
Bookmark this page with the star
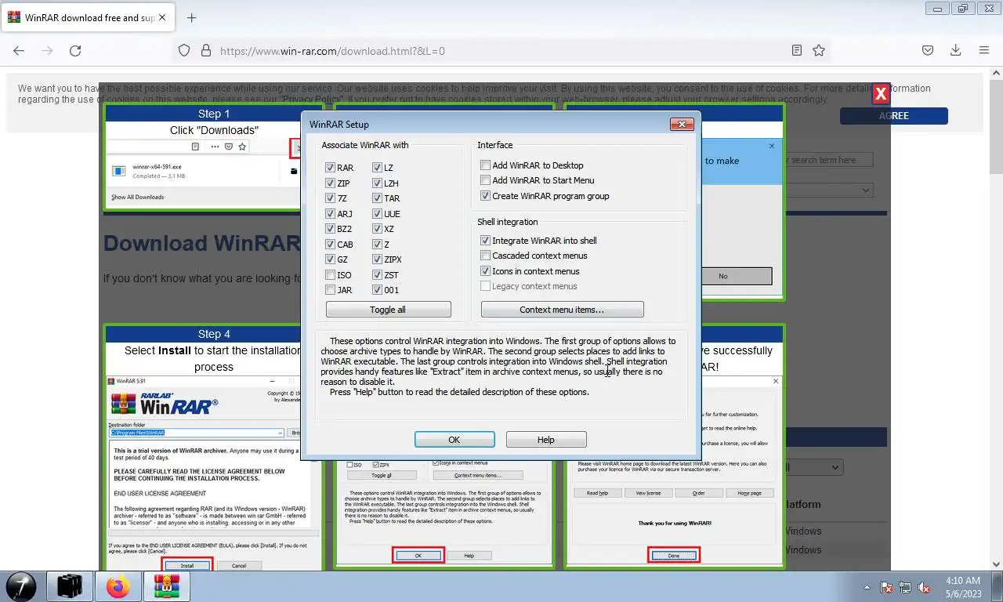[819, 50]
